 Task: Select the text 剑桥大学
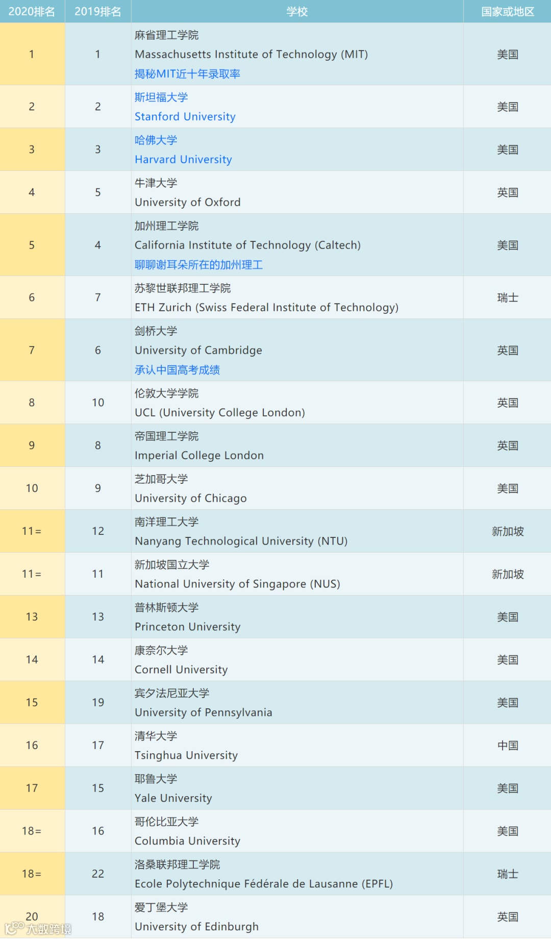[156, 331]
